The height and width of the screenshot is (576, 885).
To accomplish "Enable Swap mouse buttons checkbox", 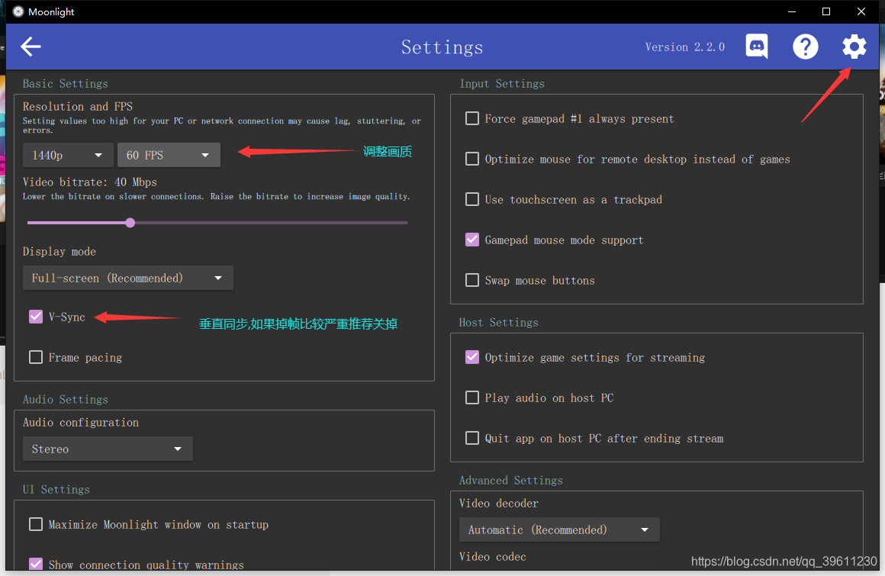I will coord(471,281).
